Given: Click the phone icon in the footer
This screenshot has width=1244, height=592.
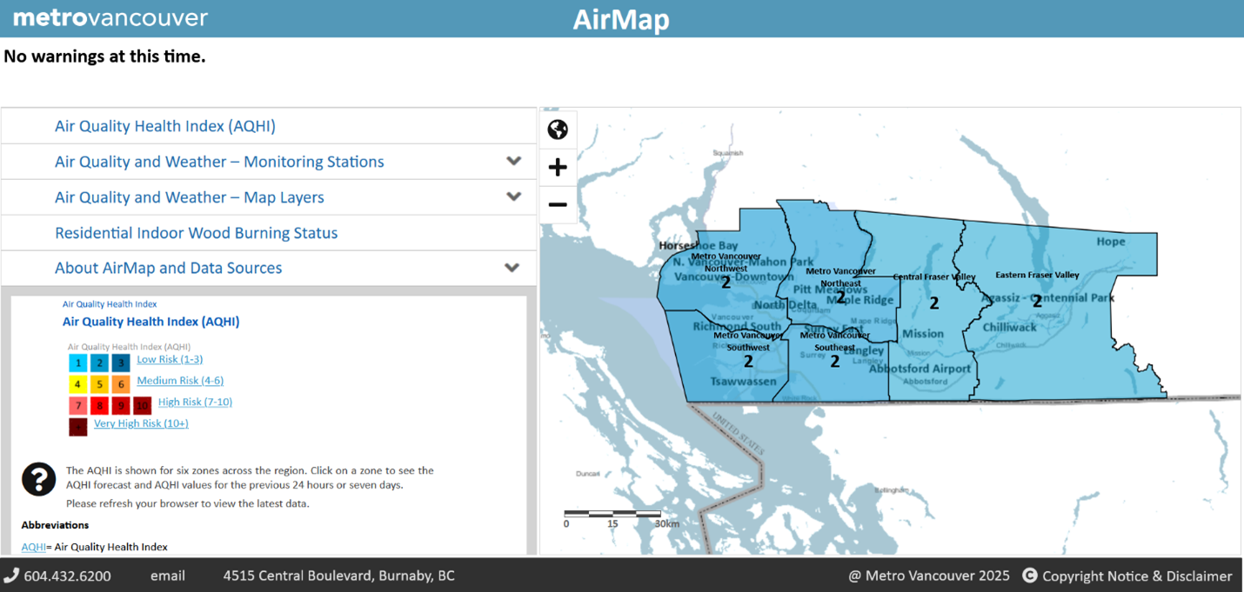Looking at the screenshot, I should [x=12, y=575].
